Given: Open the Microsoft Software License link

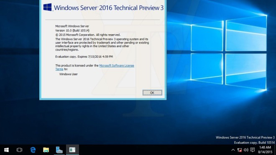Looking at the screenshot, I should [117, 66].
